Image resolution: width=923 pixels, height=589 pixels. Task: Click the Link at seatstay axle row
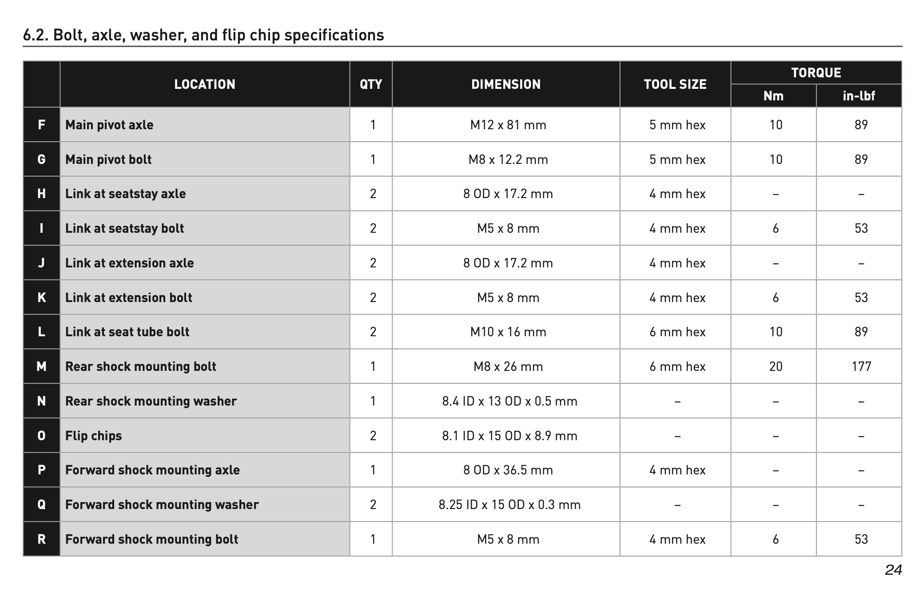[x=462, y=194]
